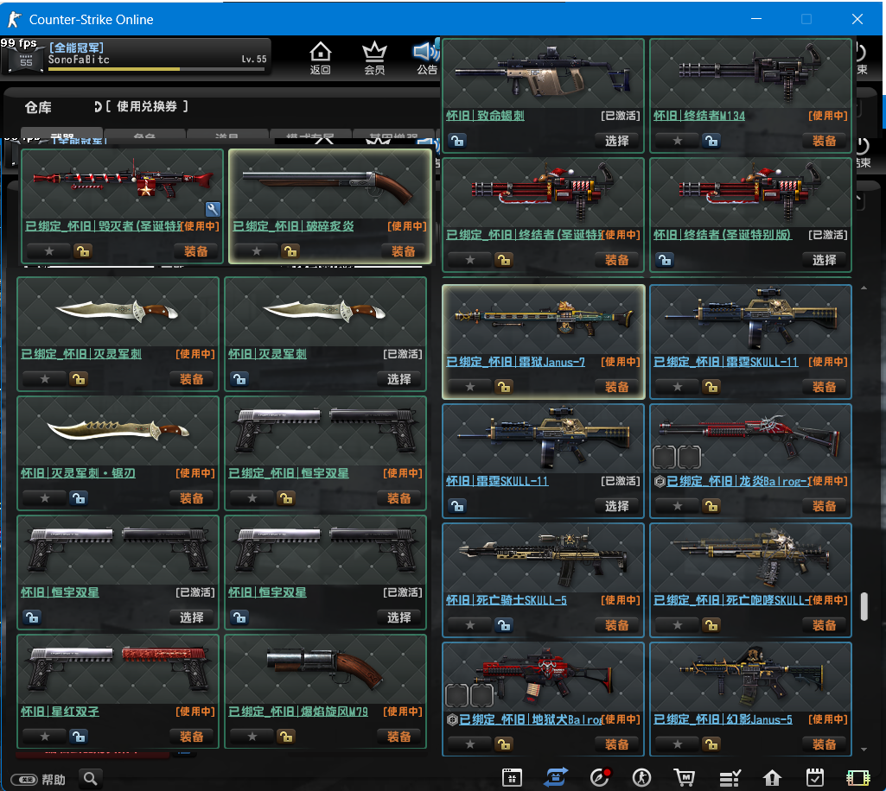Toggle the lock on 终结者M134 card
Viewport: 886px width, 791px height.
point(711,141)
